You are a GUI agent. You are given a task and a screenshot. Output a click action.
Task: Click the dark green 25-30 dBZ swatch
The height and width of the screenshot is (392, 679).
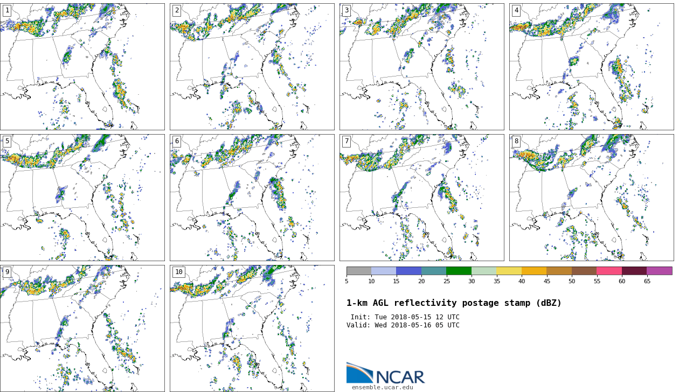coord(459,271)
